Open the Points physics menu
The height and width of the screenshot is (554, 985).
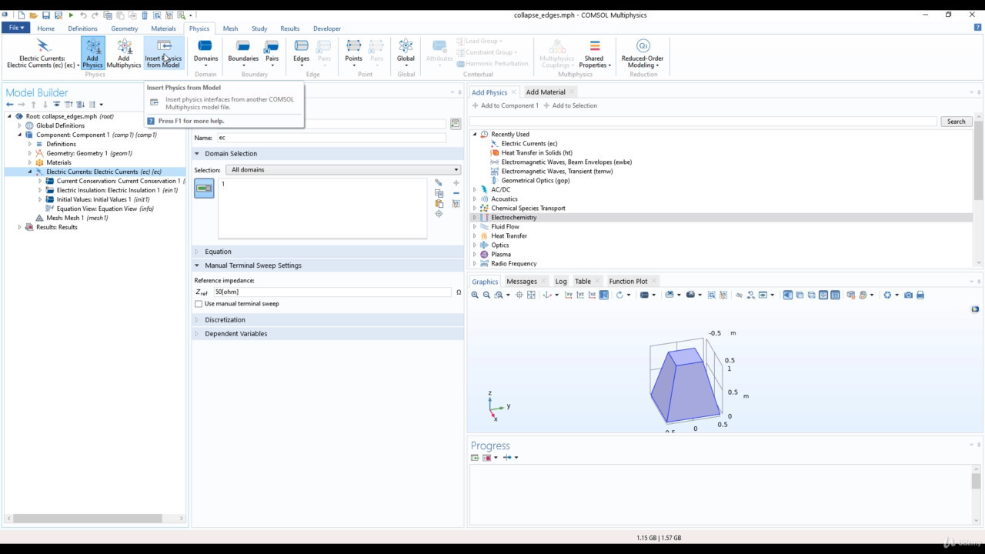pyautogui.click(x=353, y=53)
